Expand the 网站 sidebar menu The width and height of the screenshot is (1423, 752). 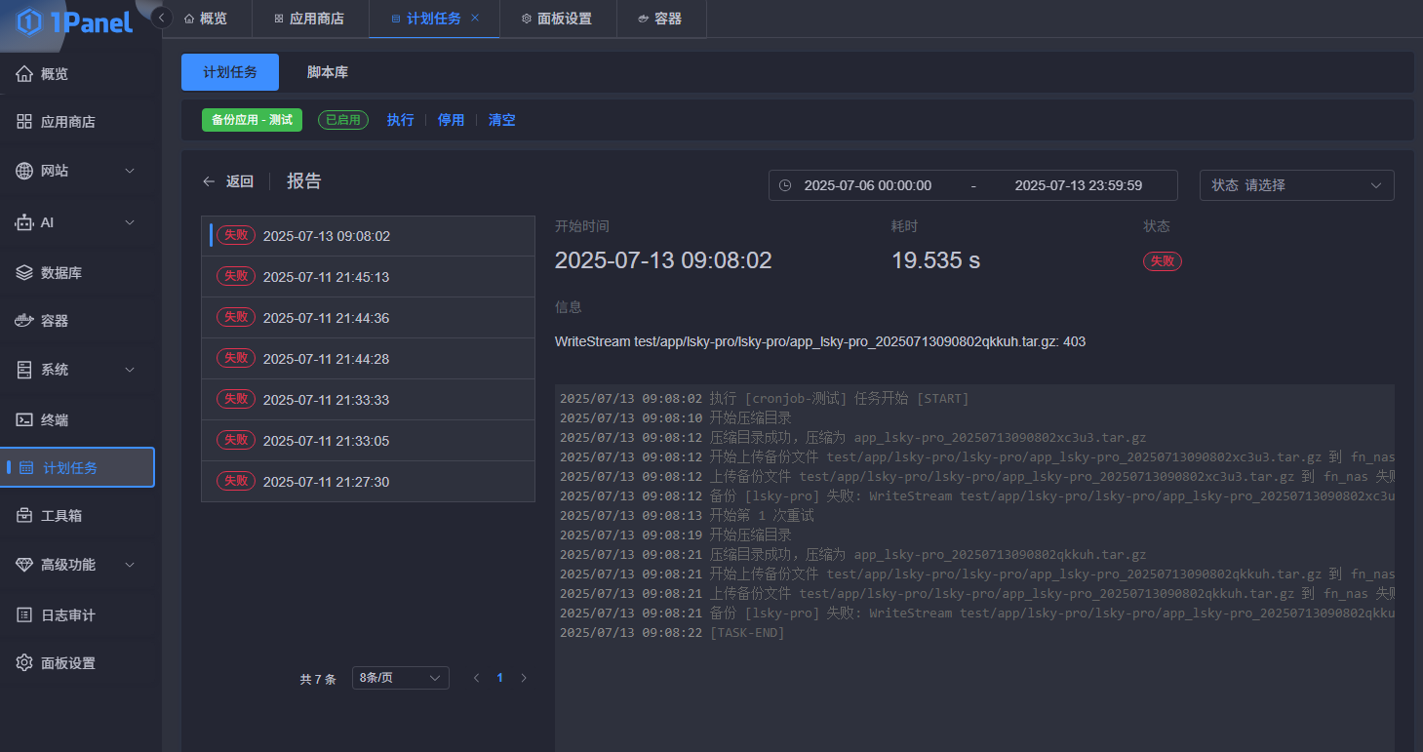click(x=78, y=171)
